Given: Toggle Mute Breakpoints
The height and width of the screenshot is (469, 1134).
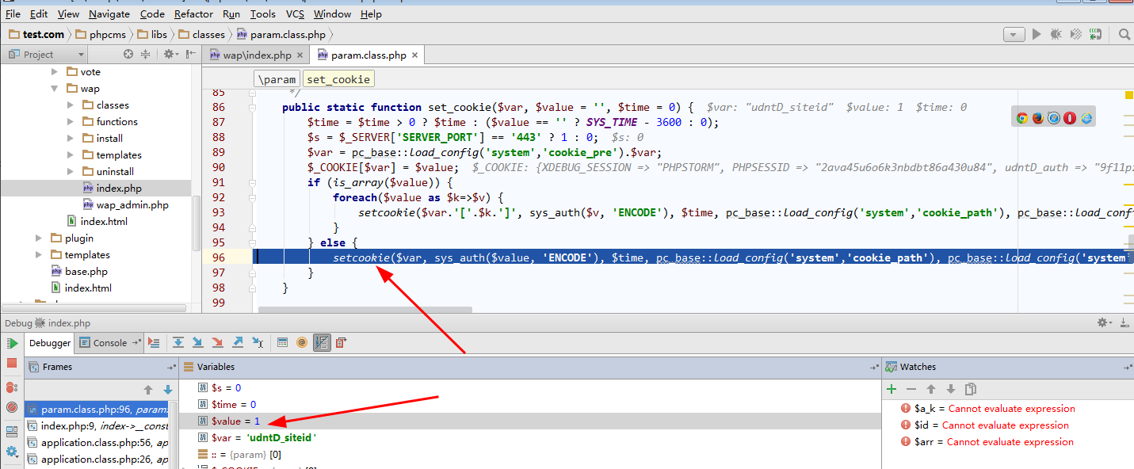Looking at the screenshot, I should click(13, 407).
